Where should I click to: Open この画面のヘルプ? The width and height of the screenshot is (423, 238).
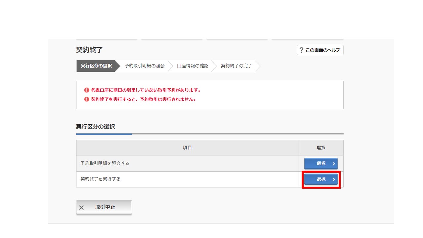[x=320, y=50]
